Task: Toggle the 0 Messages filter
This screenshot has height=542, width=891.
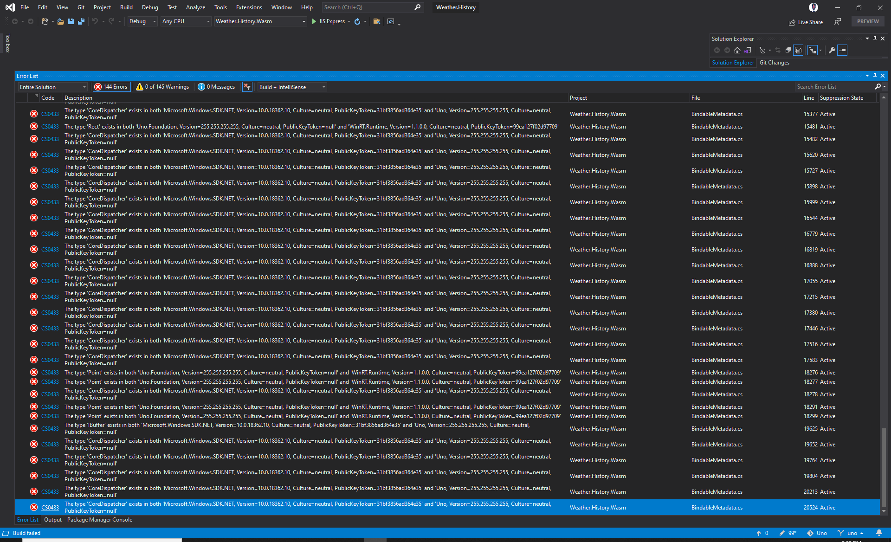Action: 216,87
